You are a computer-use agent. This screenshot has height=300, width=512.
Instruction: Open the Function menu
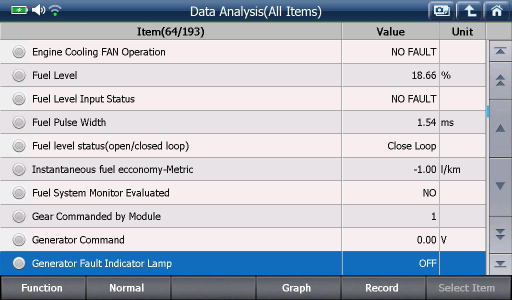43,287
